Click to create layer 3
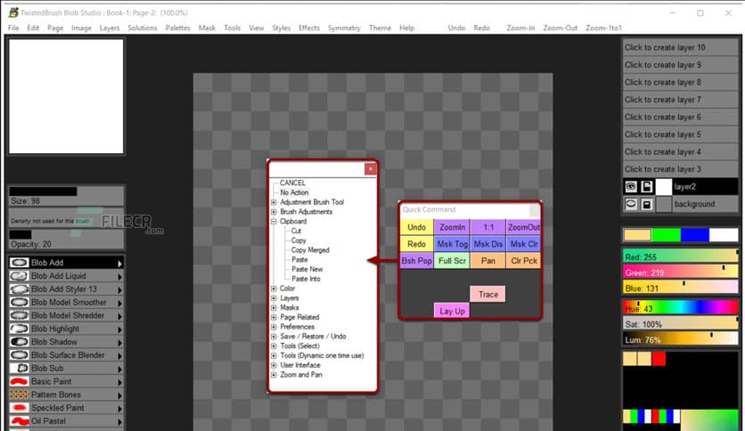 point(680,169)
